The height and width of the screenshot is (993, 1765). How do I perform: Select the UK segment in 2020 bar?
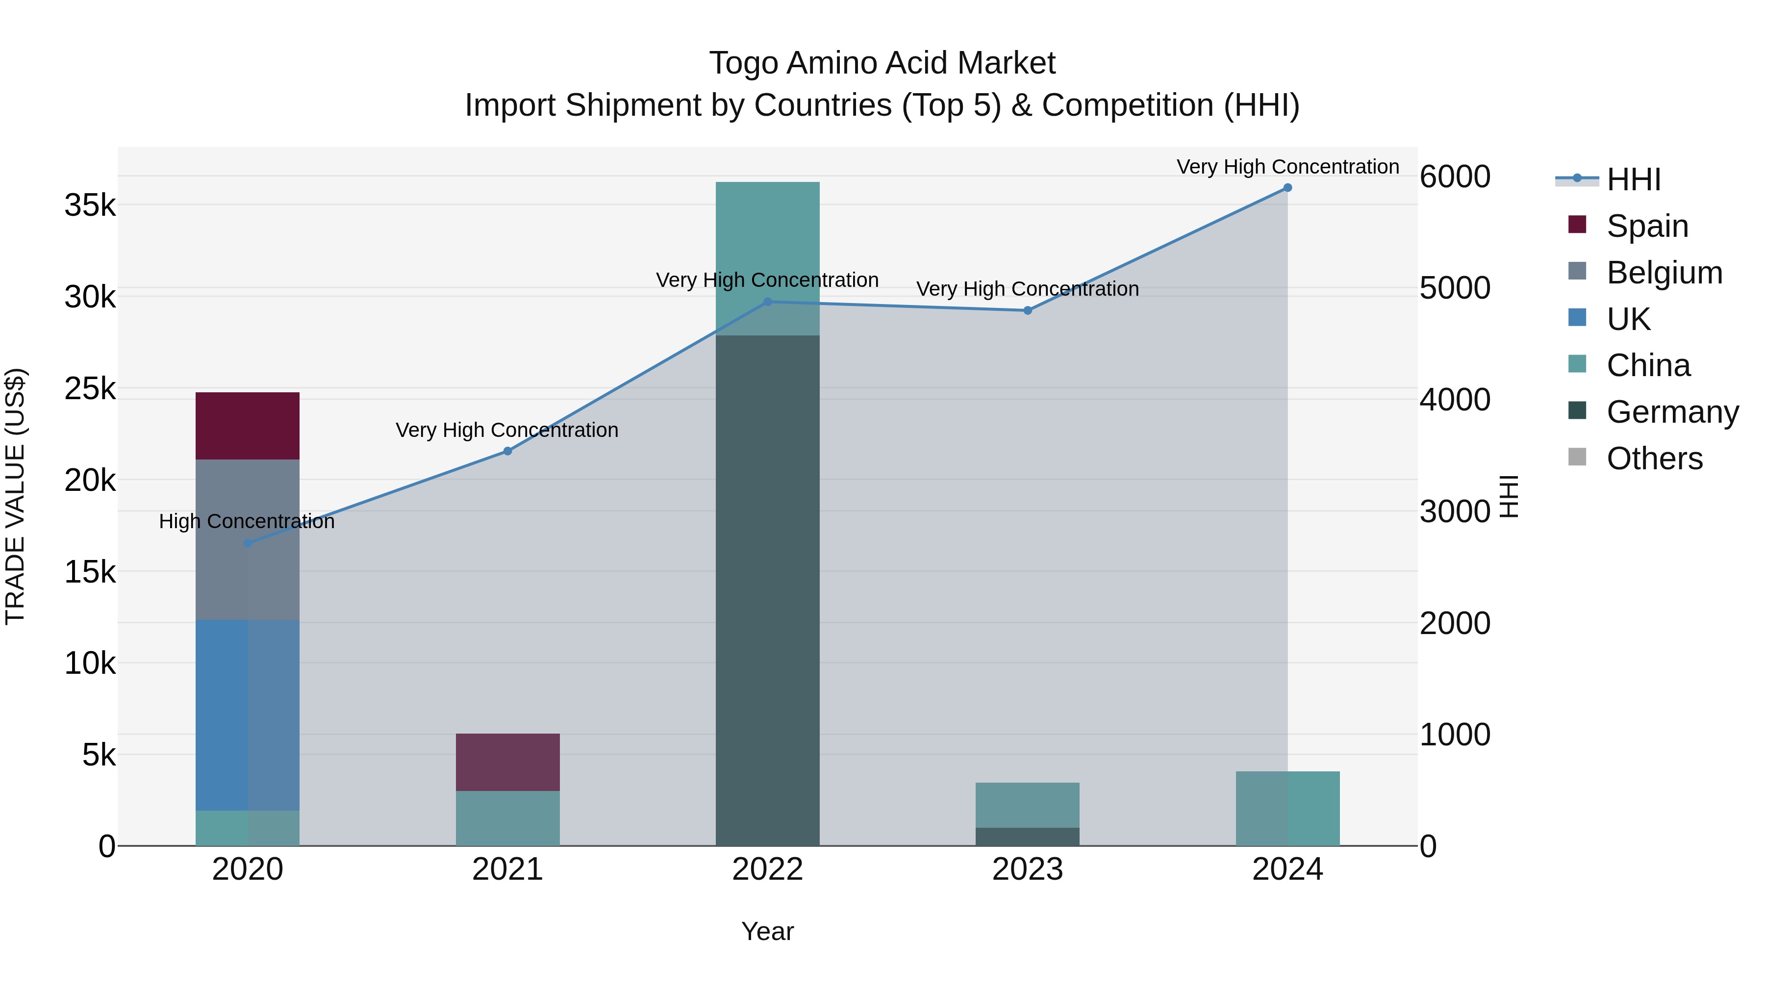248,715
